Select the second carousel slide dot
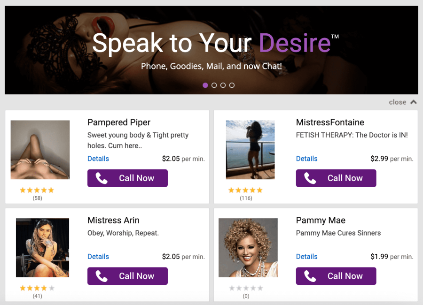 (214, 85)
